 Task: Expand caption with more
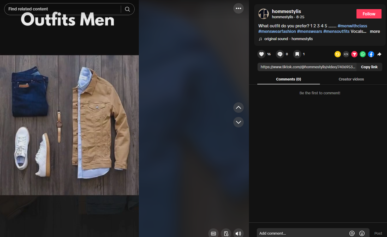point(375,31)
